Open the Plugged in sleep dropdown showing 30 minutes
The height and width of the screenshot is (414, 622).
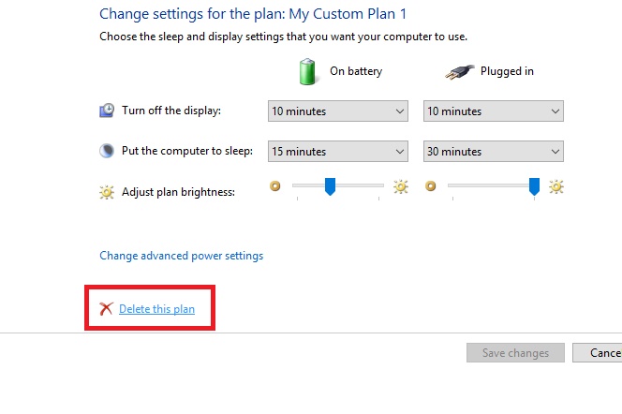click(x=494, y=151)
